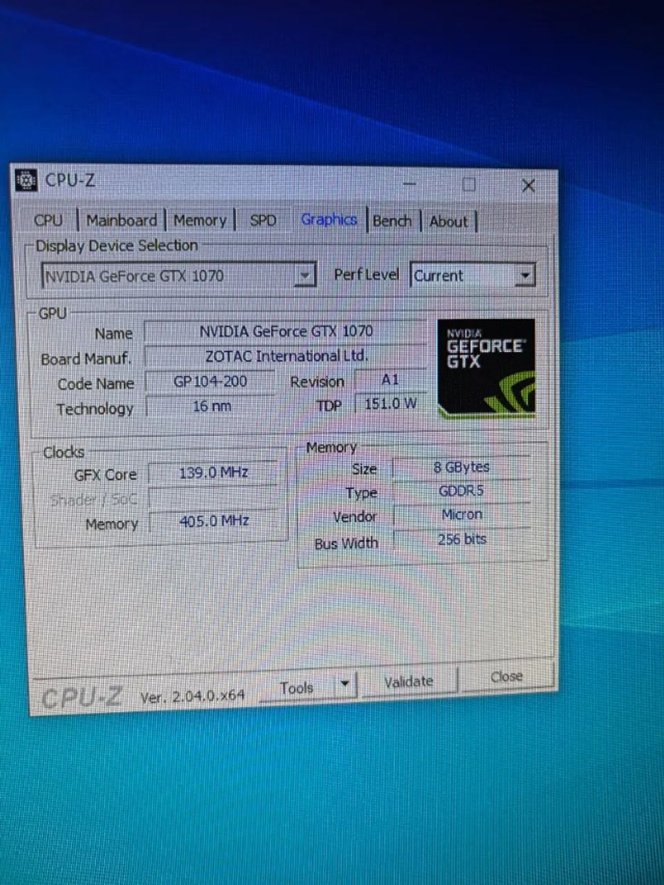Click the GPU Name field

(x=286, y=332)
